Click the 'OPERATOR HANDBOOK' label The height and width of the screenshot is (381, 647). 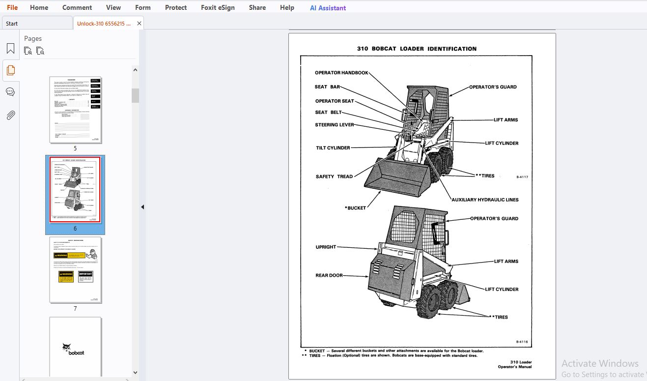point(341,73)
